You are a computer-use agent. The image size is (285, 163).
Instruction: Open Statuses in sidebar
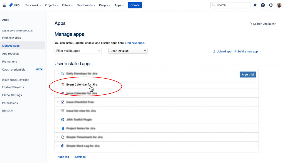(8, 111)
